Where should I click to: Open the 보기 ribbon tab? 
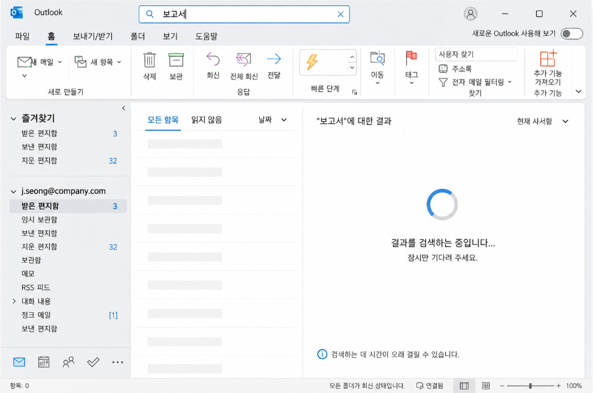(170, 36)
